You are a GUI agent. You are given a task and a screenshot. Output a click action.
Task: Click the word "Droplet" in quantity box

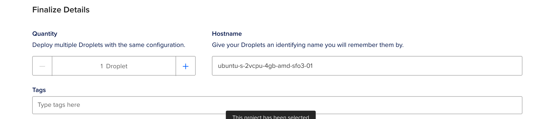click(117, 66)
